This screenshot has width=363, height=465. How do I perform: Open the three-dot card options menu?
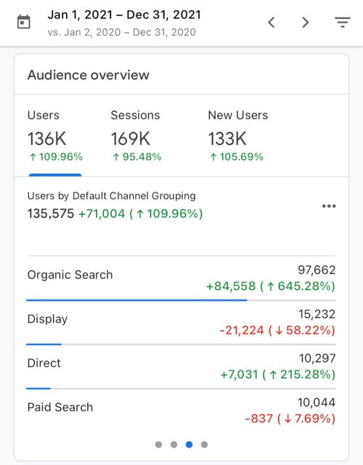coord(329,206)
